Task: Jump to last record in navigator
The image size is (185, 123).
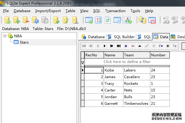Action: (x=119, y=46)
